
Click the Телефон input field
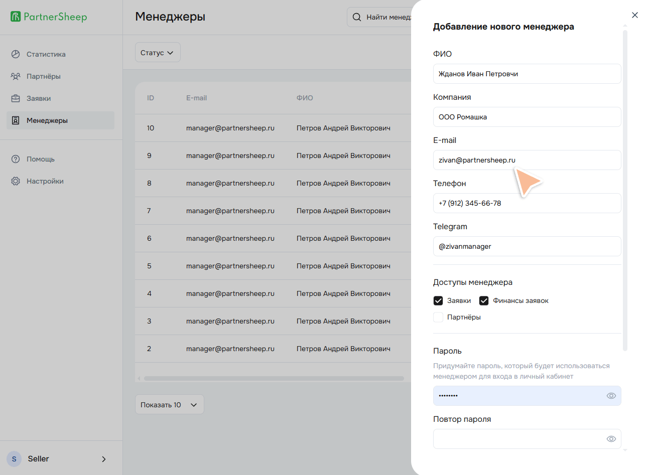point(527,203)
